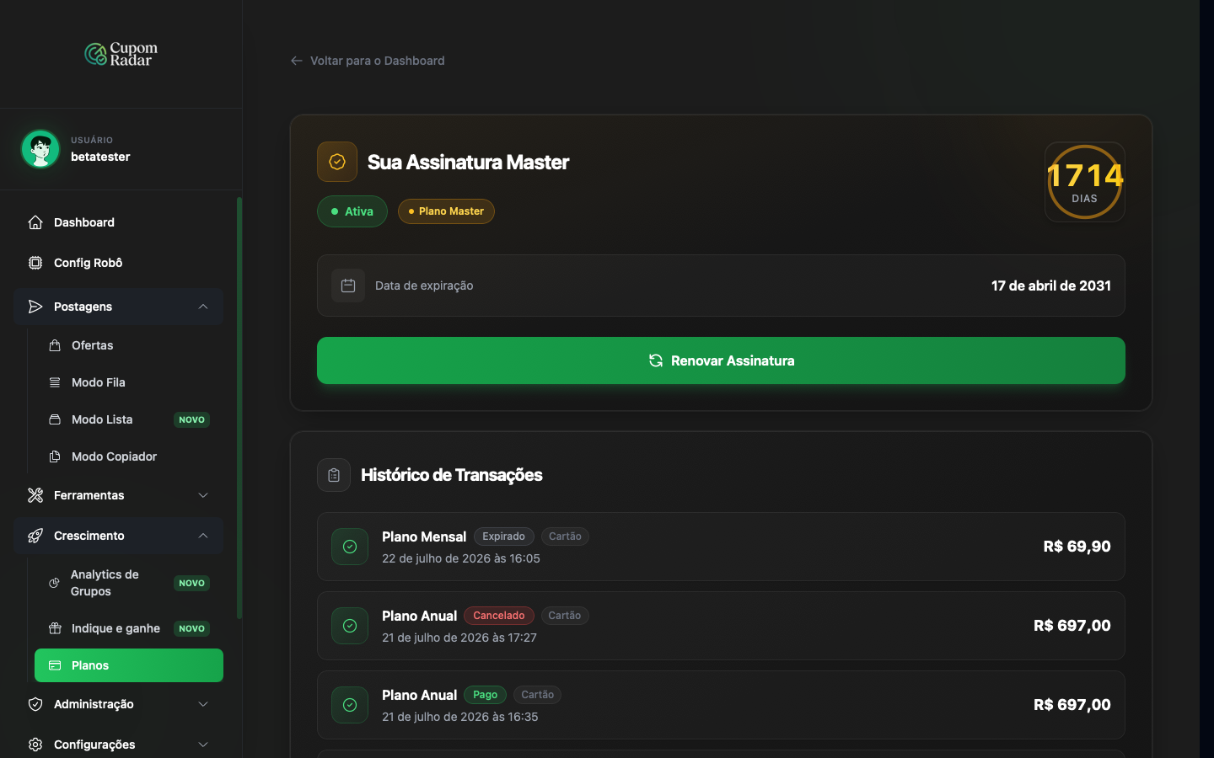Image resolution: width=1214 pixels, height=758 pixels.
Task: Click the NOVO badge next to Indique e ganhe
Action: (x=191, y=628)
